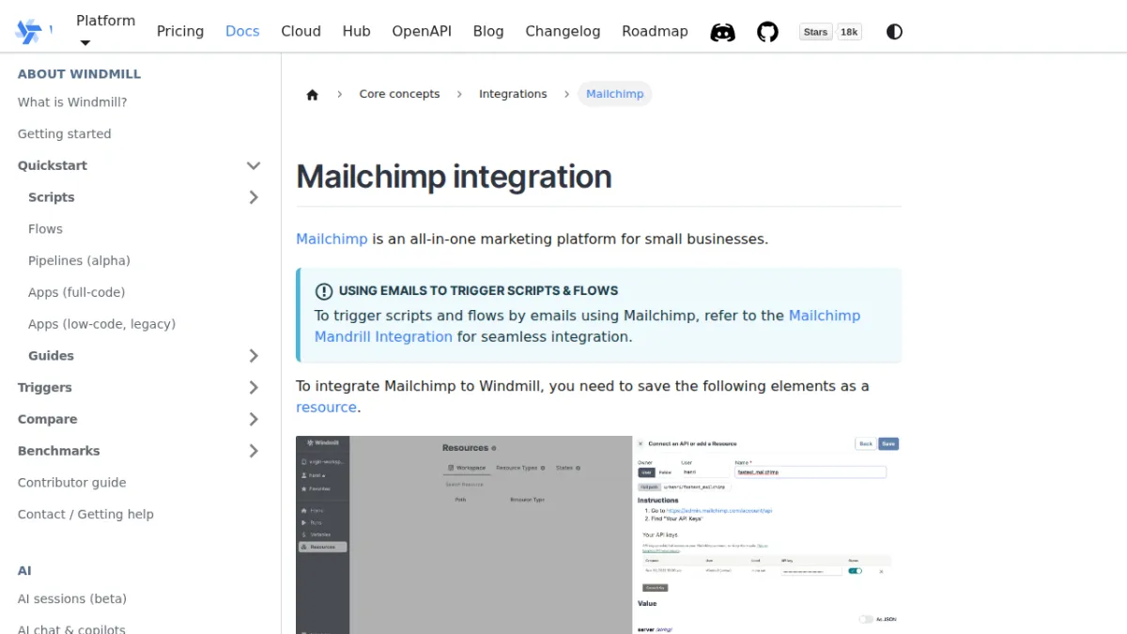The image size is (1127, 634).
Task: Open the Scripts sidebar item
Action: (52, 197)
